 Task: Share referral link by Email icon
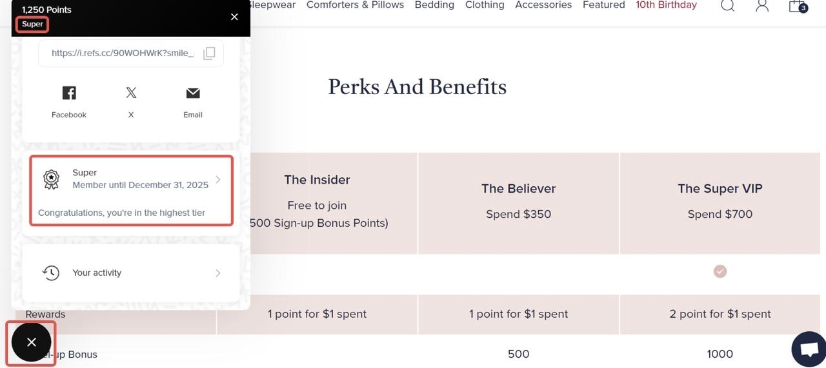[192, 93]
